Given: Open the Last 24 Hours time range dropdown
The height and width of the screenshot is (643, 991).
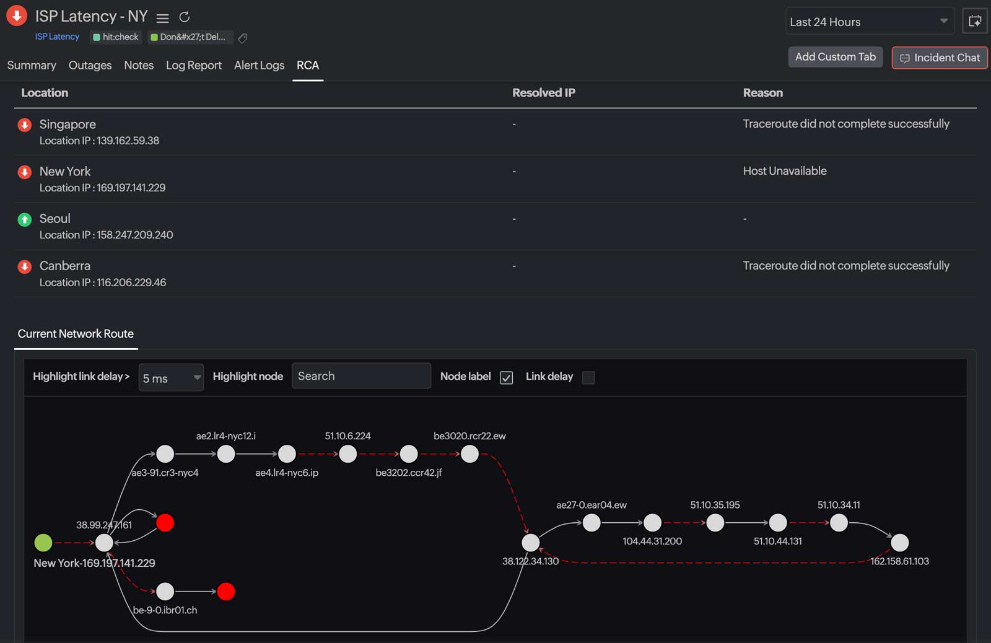Looking at the screenshot, I should 868,22.
